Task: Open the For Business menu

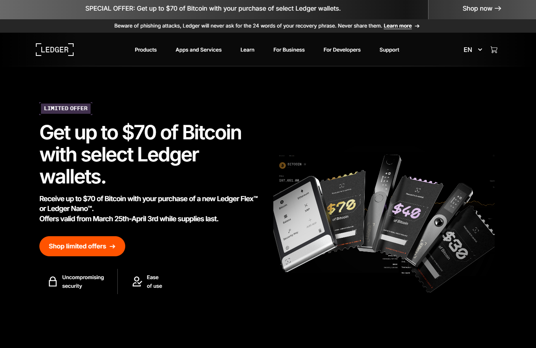Action: pos(289,50)
